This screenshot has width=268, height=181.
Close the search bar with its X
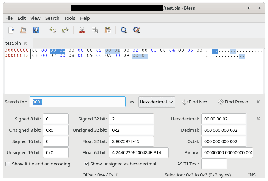(x=258, y=102)
